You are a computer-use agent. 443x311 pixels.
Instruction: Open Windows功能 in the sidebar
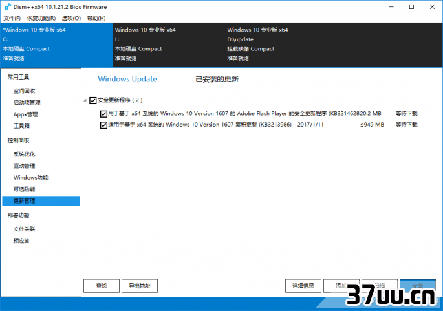[x=31, y=178]
